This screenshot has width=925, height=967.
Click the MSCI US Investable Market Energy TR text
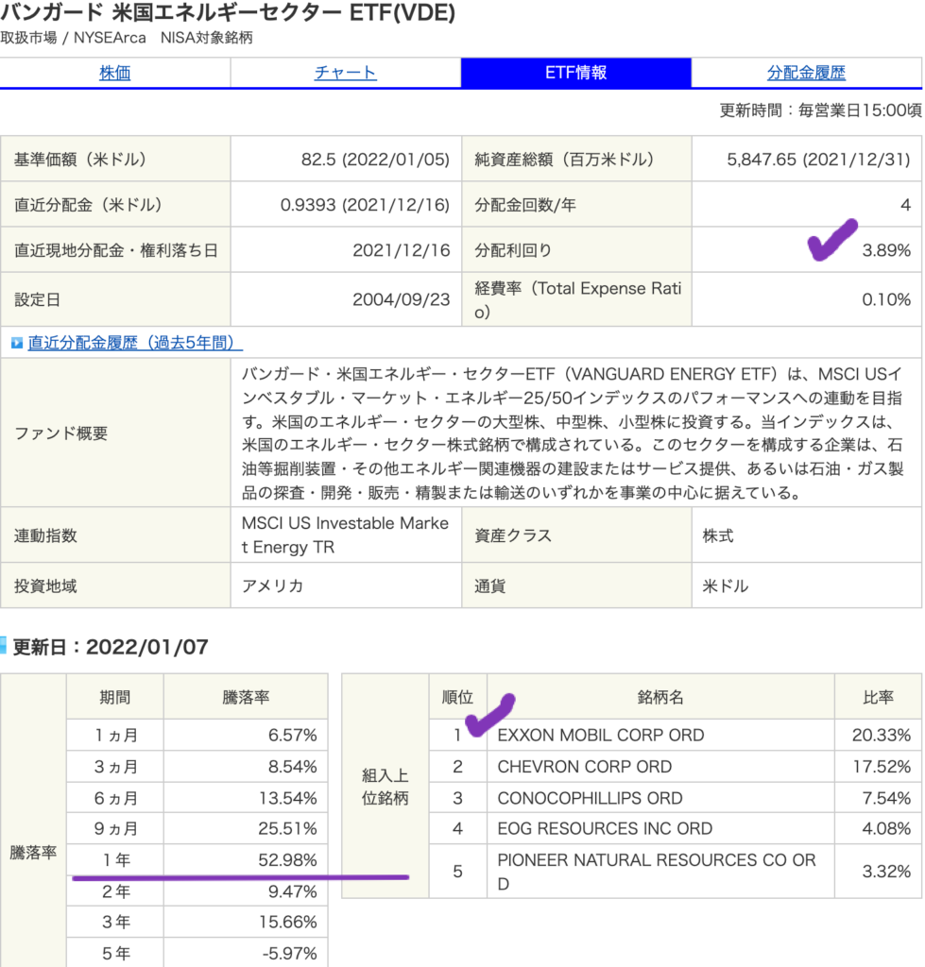[x=345, y=534]
